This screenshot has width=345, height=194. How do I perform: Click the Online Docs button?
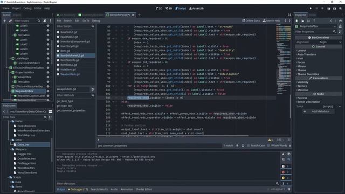[251, 20]
